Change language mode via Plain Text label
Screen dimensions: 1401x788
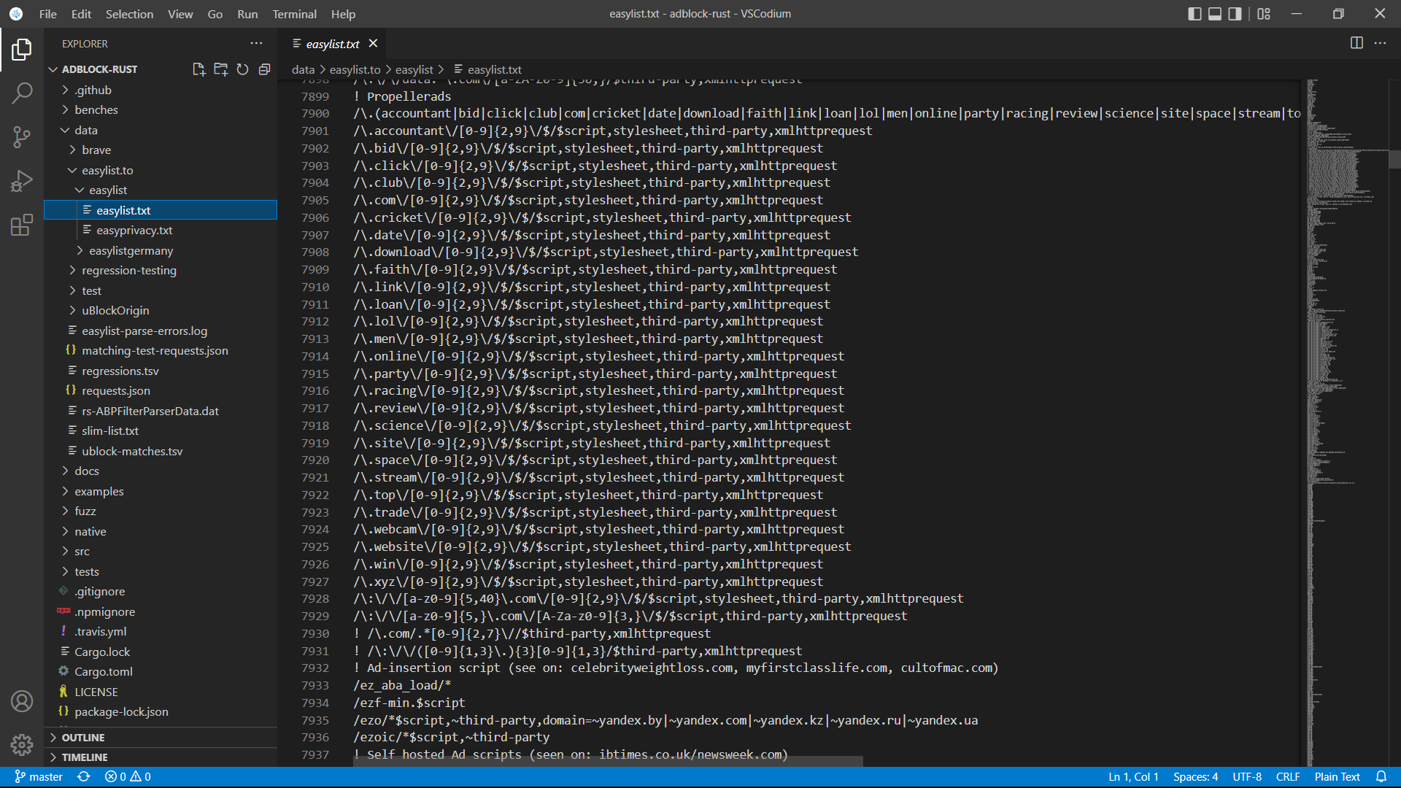pyautogui.click(x=1336, y=776)
